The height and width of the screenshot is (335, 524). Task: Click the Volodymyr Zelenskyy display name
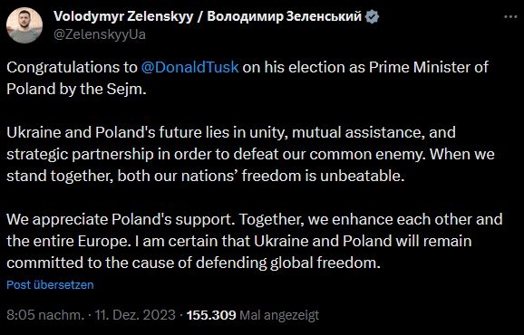[123, 16]
